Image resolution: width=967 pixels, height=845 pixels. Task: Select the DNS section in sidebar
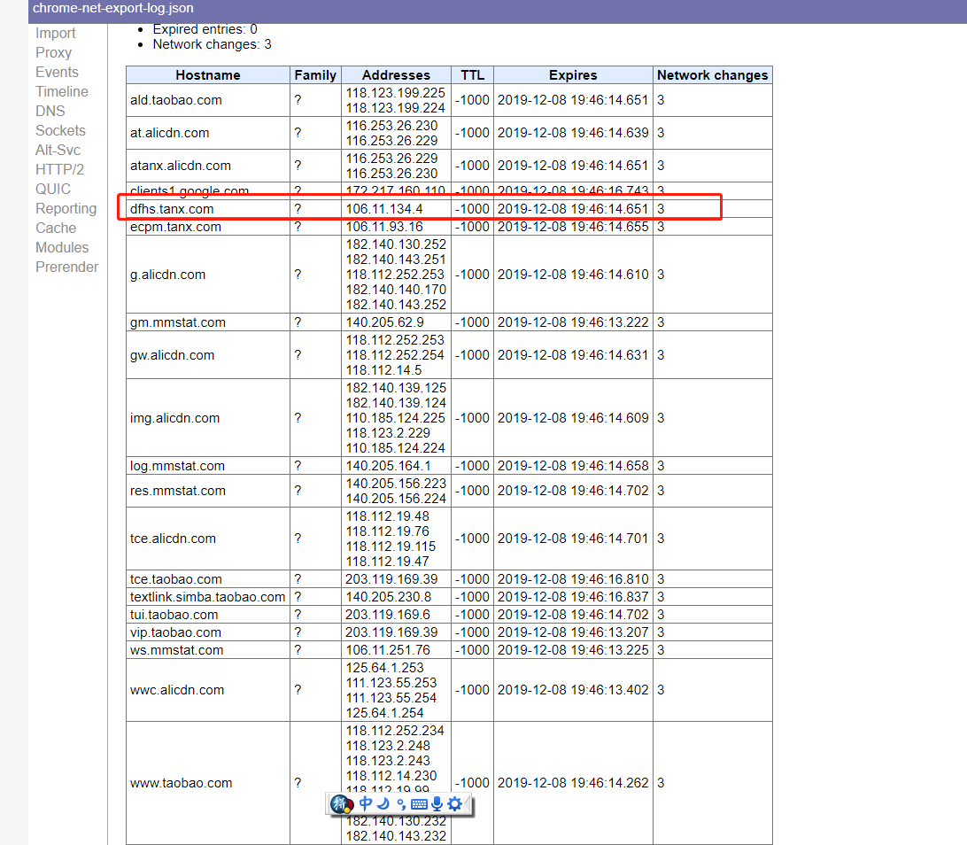point(50,111)
